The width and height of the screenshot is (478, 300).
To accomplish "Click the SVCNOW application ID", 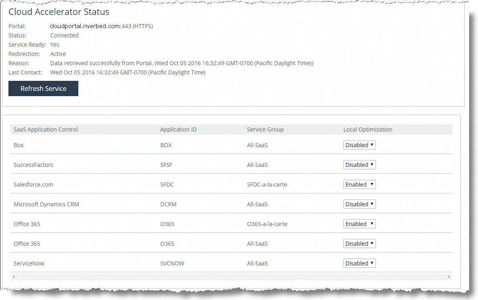I will [x=172, y=263].
